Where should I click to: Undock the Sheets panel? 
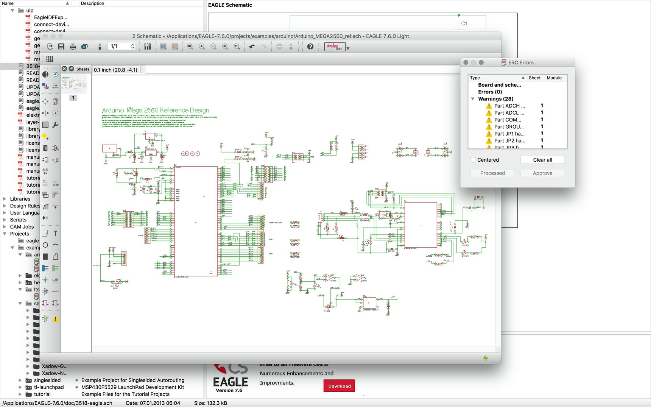click(71, 69)
